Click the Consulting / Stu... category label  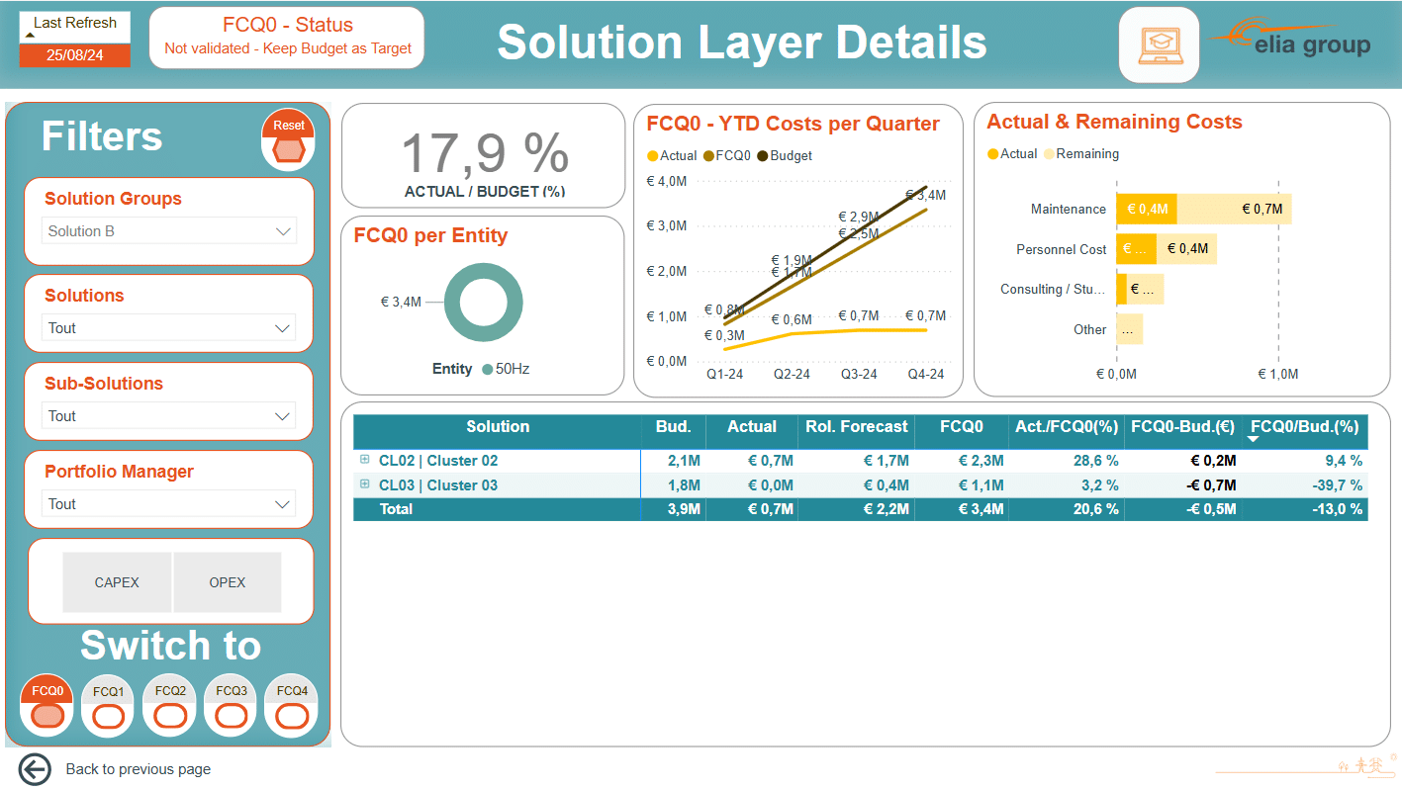click(x=1053, y=290)
